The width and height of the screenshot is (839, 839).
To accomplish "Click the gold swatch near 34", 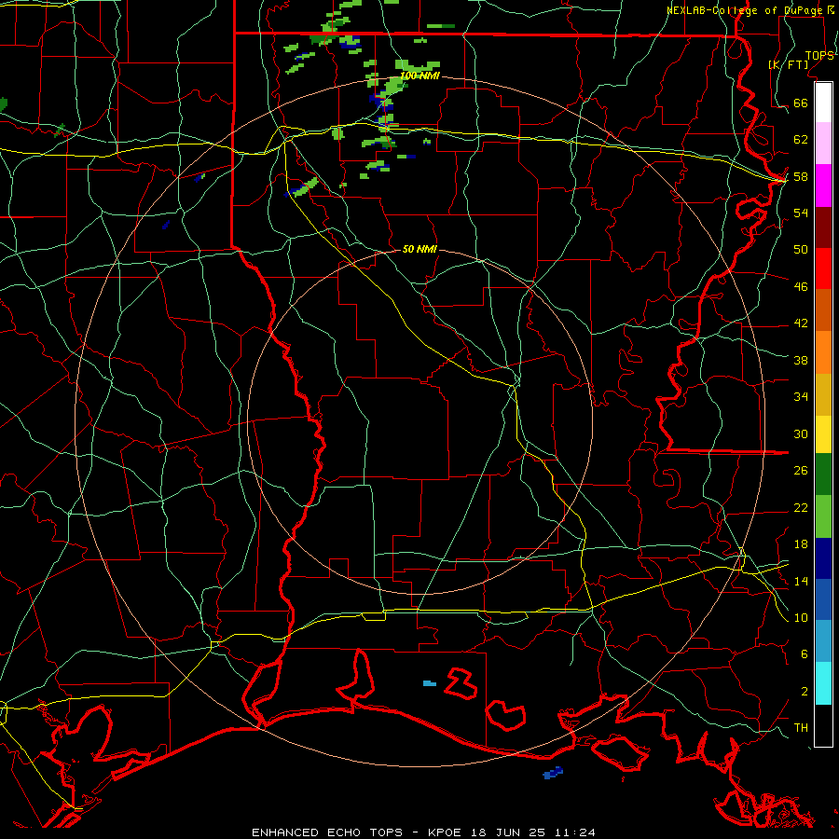I will coord(823,395).
